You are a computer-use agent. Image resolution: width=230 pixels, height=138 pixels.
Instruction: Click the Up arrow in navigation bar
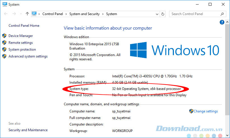coord(27,14)
